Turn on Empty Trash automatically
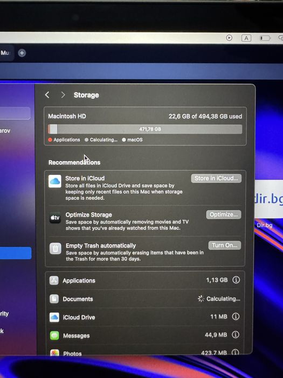 click(x=225, y=245)
